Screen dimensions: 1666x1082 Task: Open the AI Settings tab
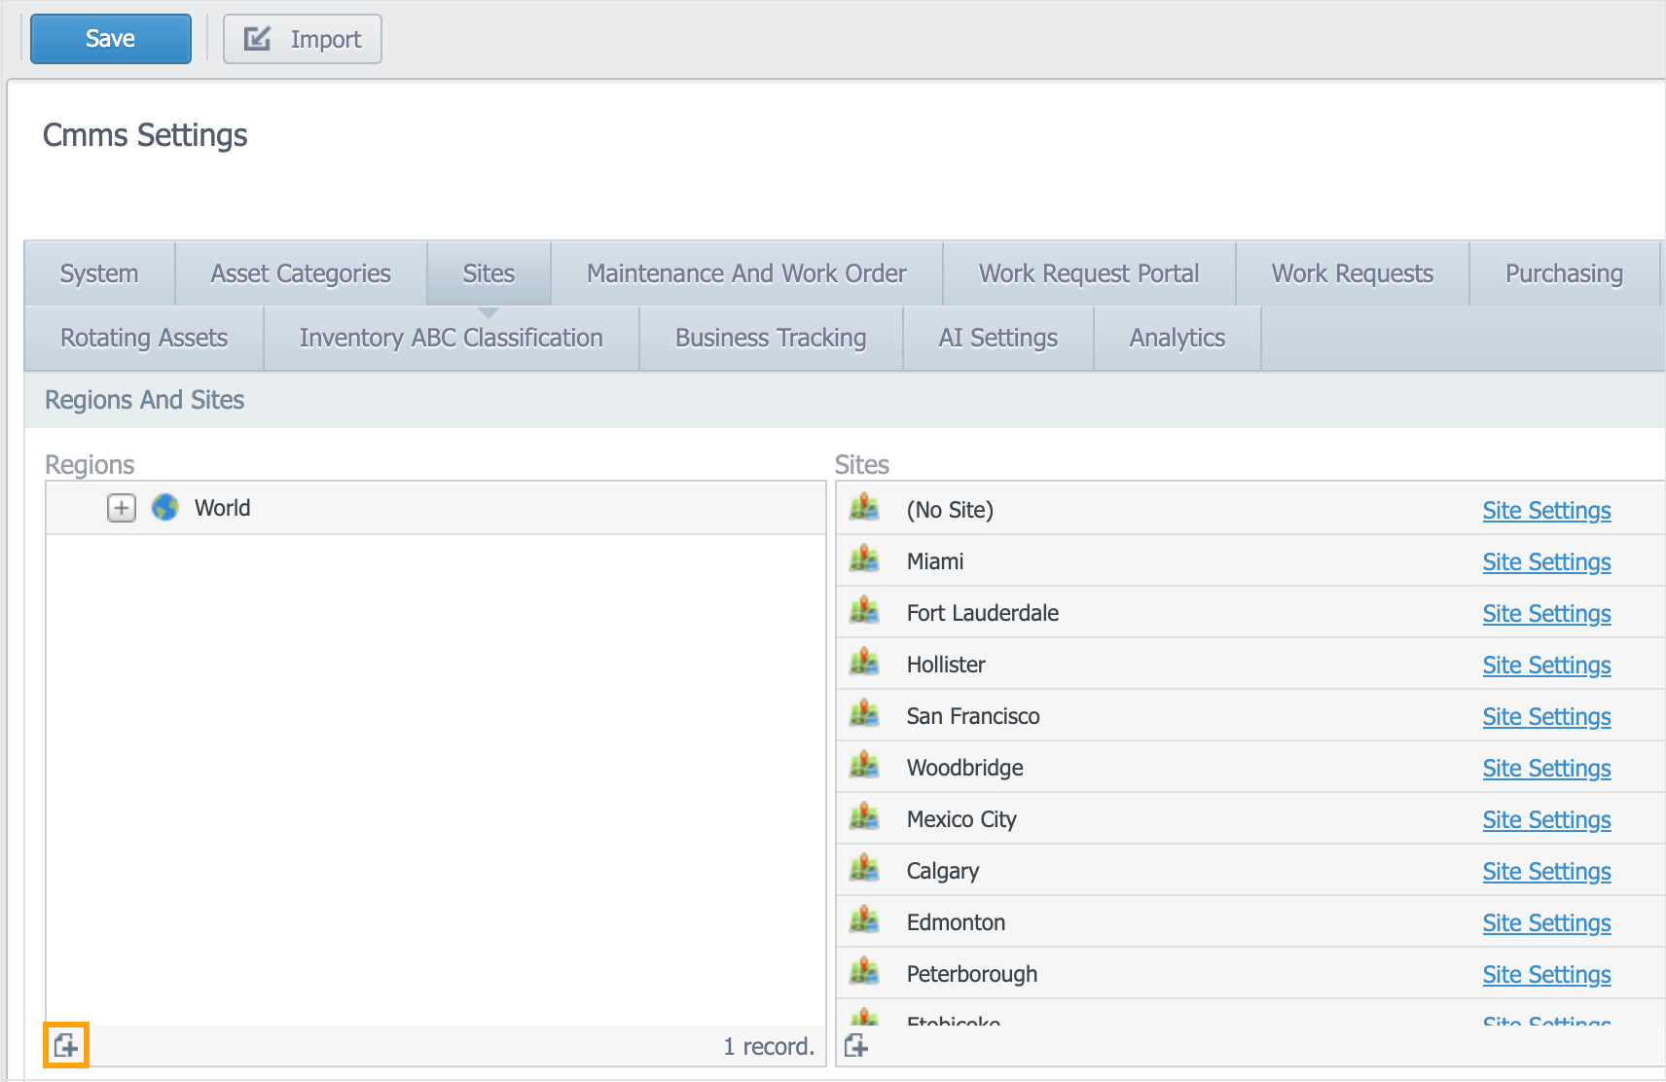pyautogui.click(x=997, y=338)
